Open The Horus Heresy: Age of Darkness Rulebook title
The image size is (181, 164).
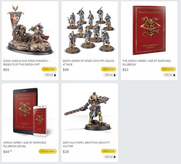tap(147, 63)
